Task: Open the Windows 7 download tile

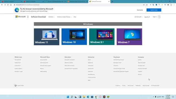Action: [x=129, y=37]
